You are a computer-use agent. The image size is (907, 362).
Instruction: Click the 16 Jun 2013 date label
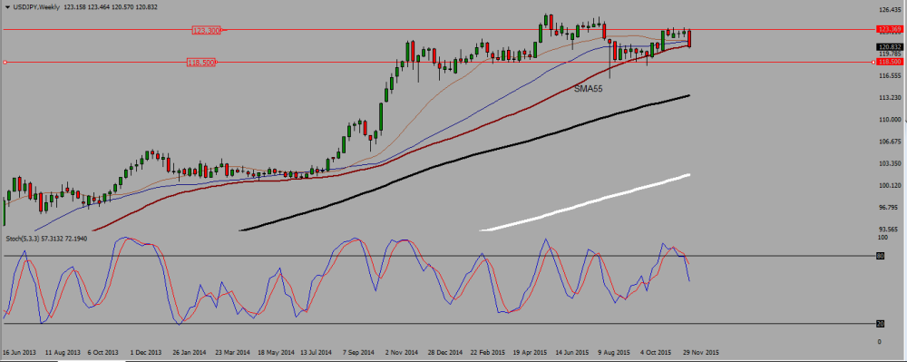click(x=20, y=352)
